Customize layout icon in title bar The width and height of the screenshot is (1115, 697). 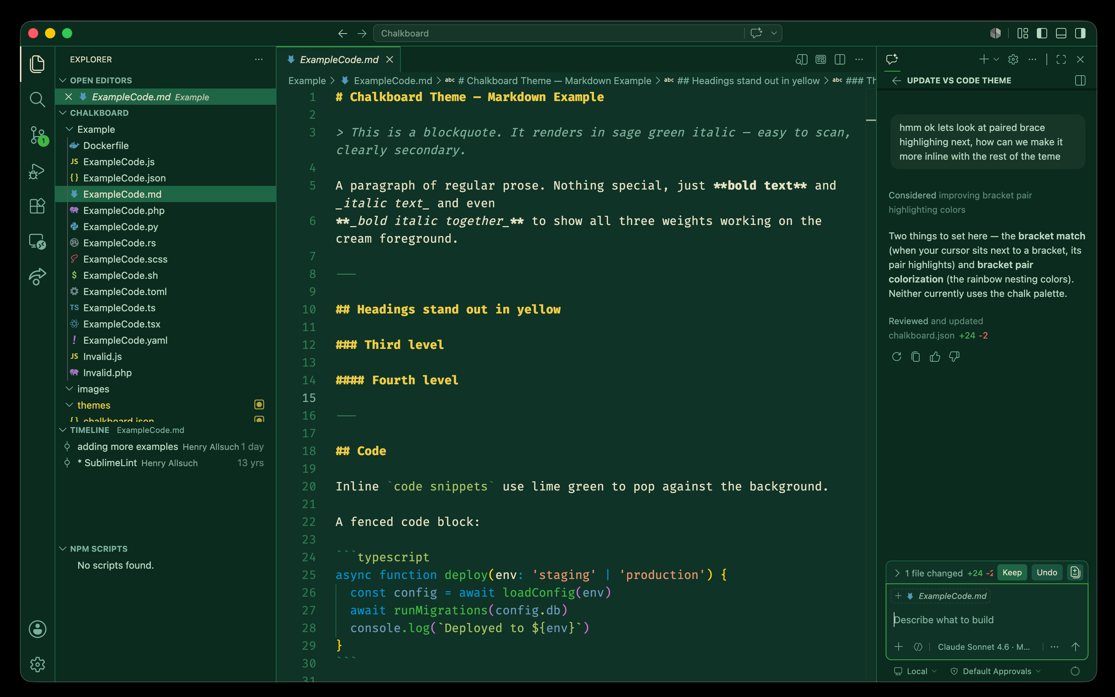coord(1022,33)
